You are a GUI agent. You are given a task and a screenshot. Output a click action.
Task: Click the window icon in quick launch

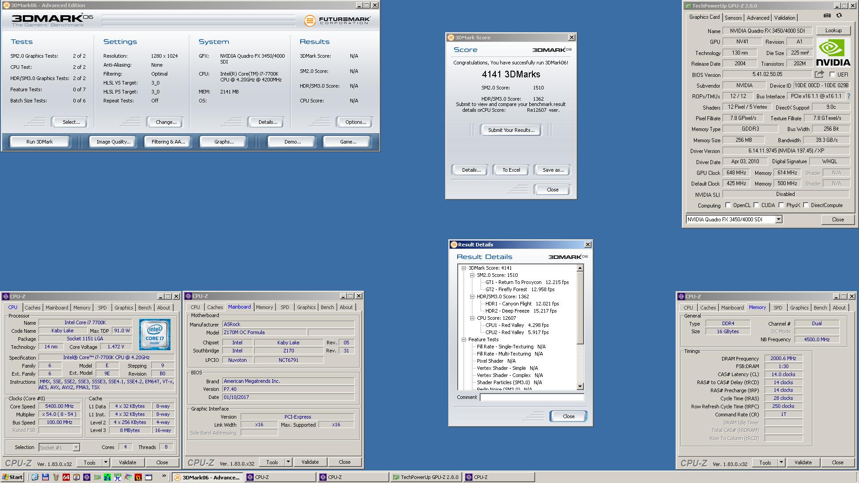(149, 477)
